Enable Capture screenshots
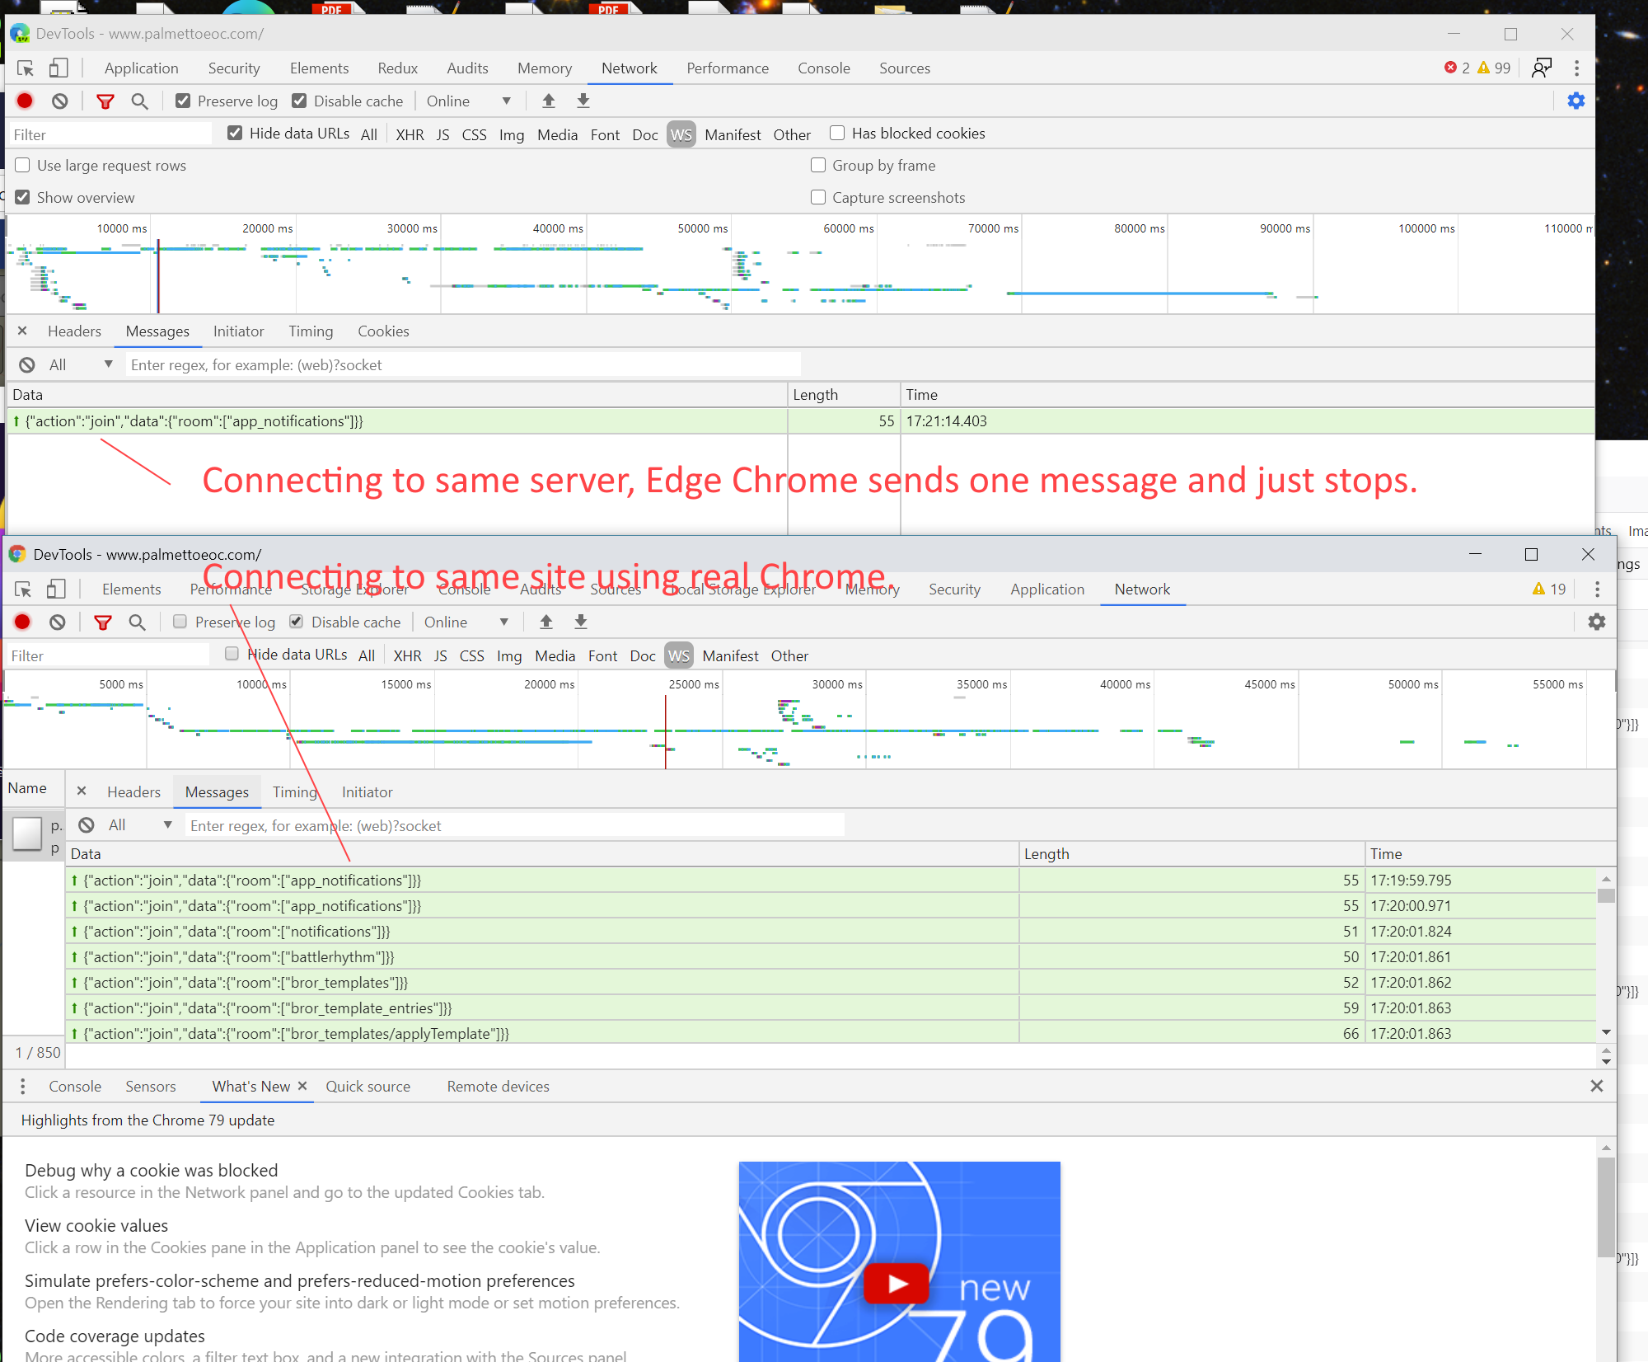This screenshot has width=1648, height=1362. click(x=817, y=197)
